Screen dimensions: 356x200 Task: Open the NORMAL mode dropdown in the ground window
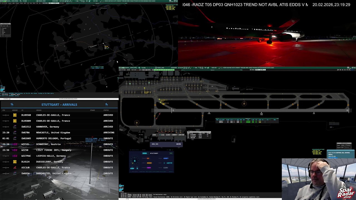click(x=150, y=70)
